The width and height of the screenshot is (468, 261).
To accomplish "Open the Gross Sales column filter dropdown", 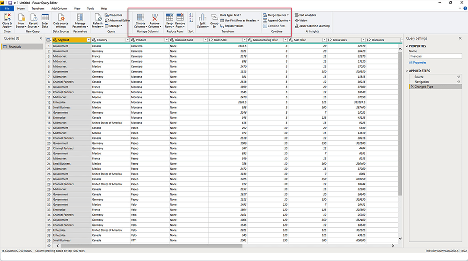I will [363, 40].
